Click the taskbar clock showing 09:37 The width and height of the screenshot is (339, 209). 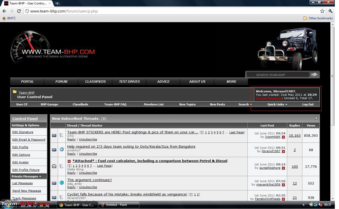tap(327, 205)
